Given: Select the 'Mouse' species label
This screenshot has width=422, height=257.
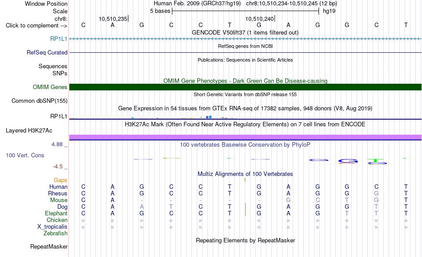Looking at the screenshot, I should [x=59, y=200].
